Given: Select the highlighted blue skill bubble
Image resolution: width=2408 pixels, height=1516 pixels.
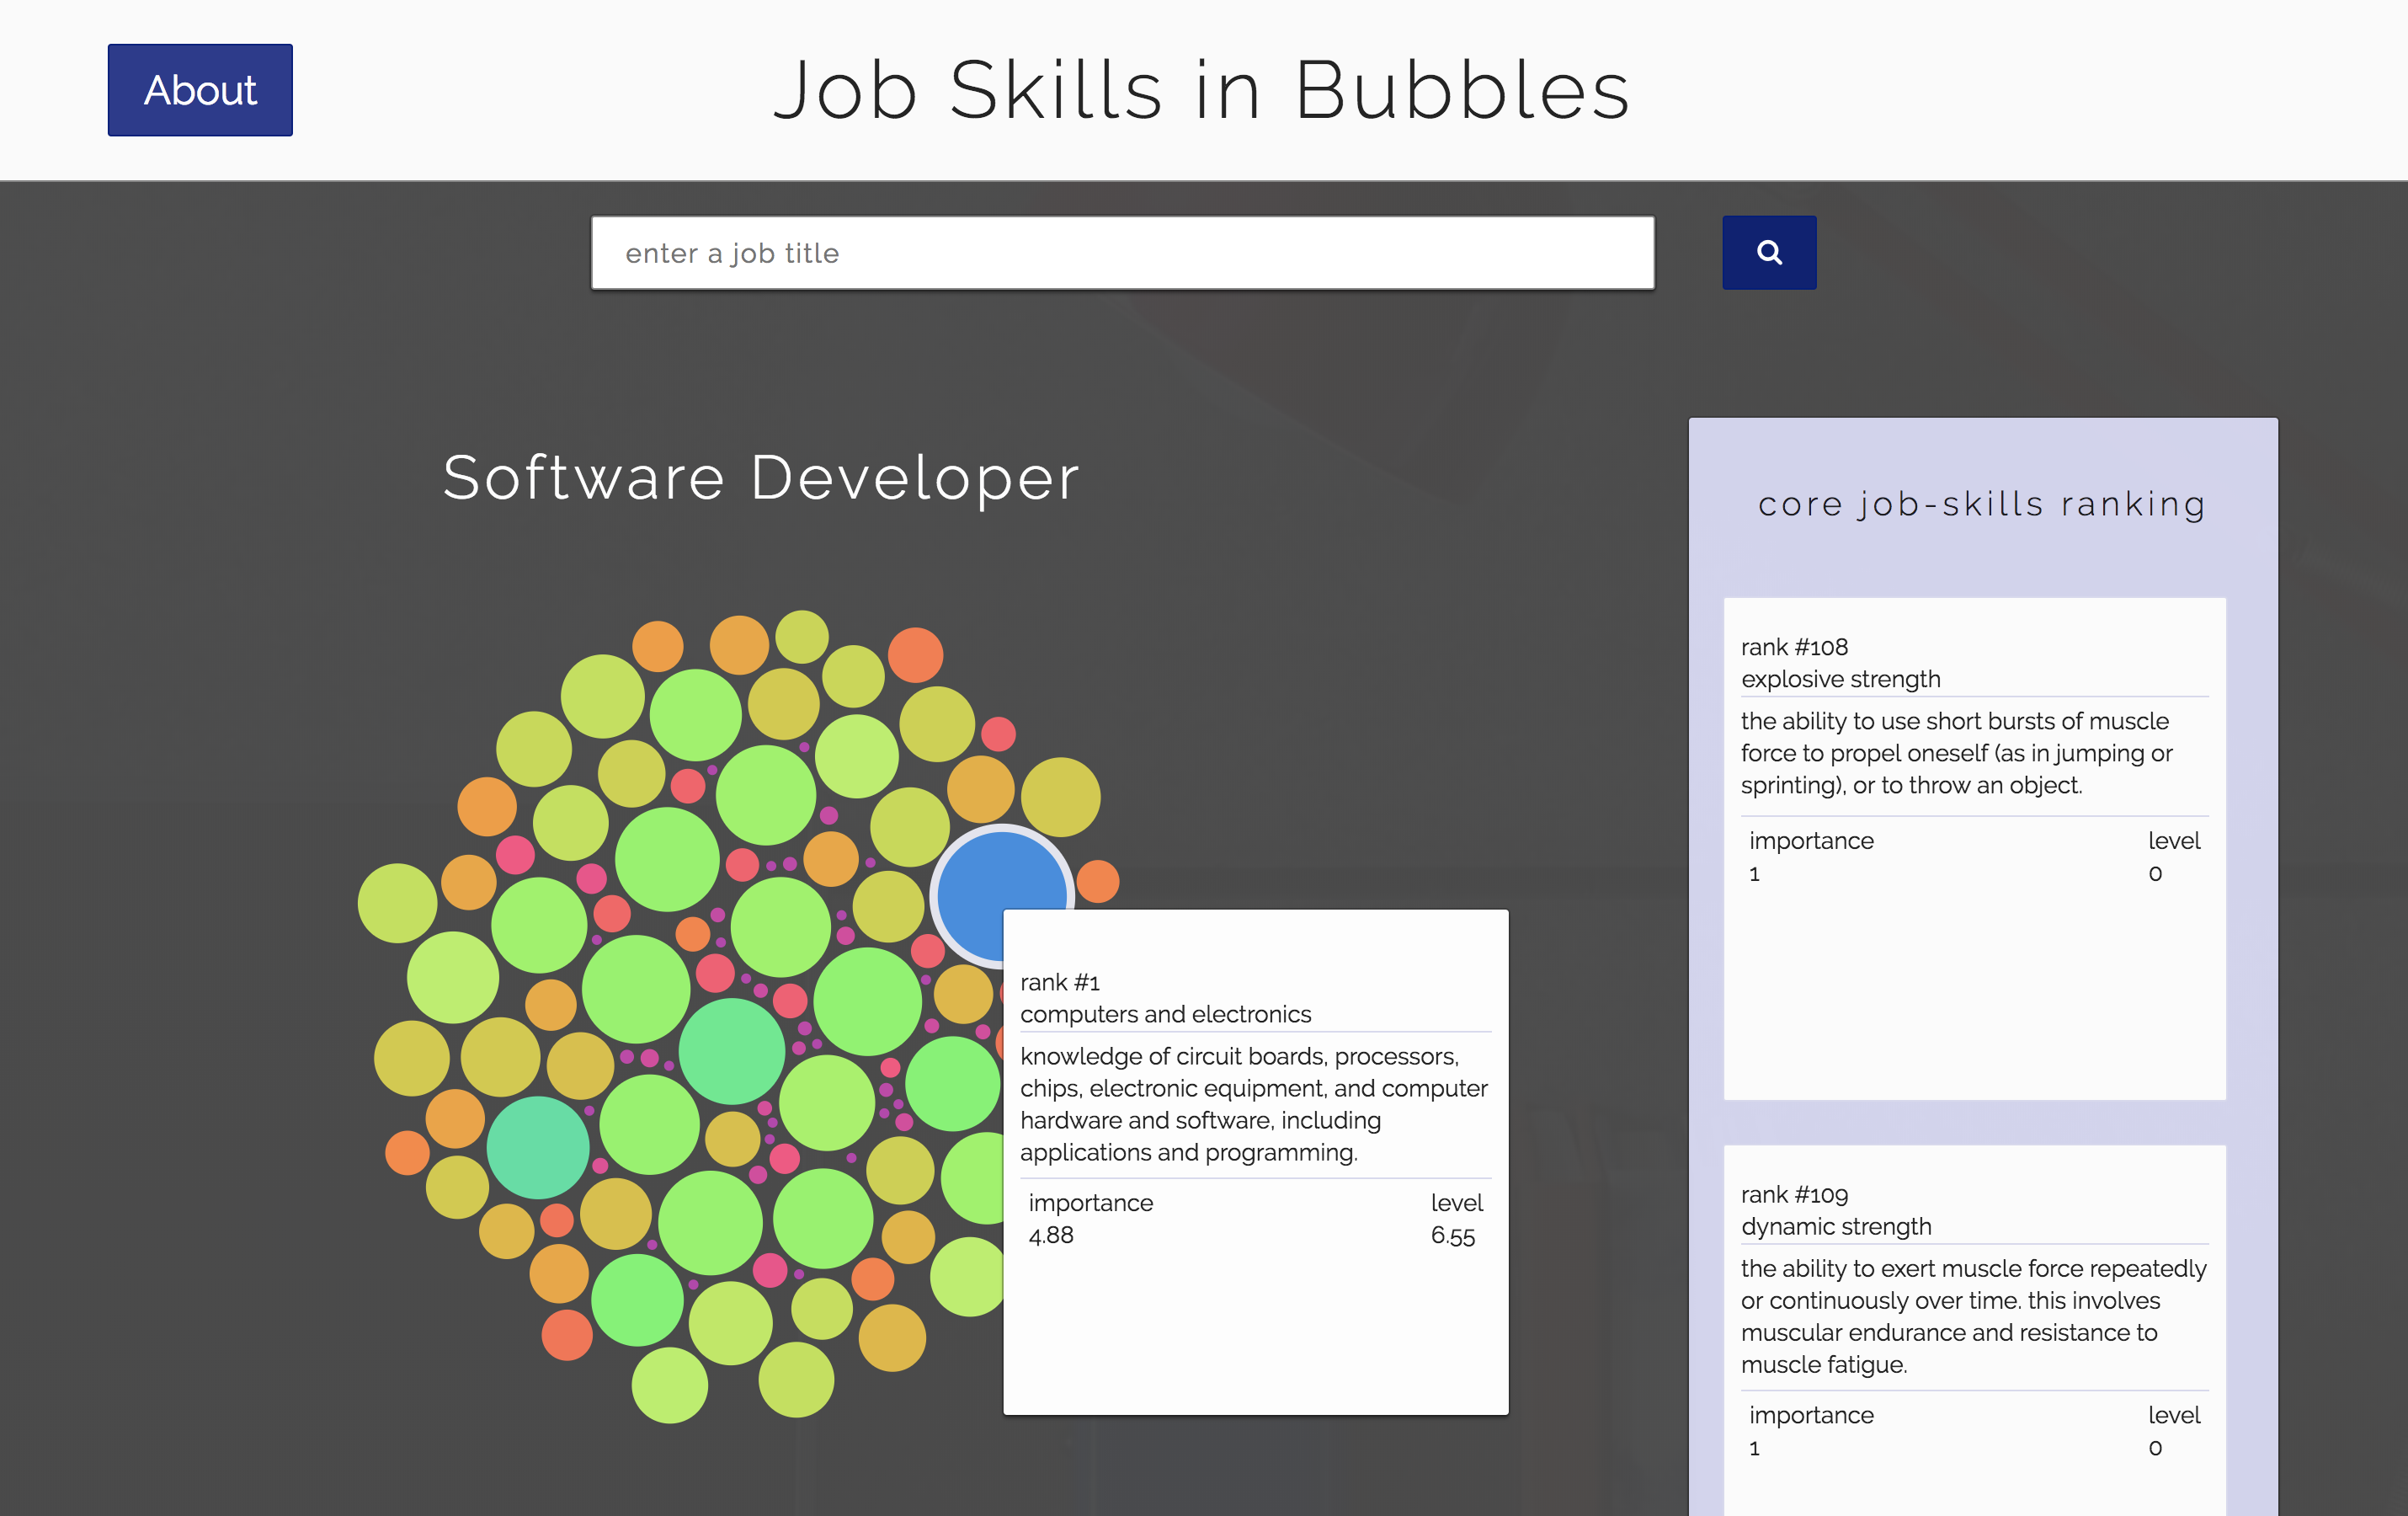Looking at the screenshot, I should (985, 880).
